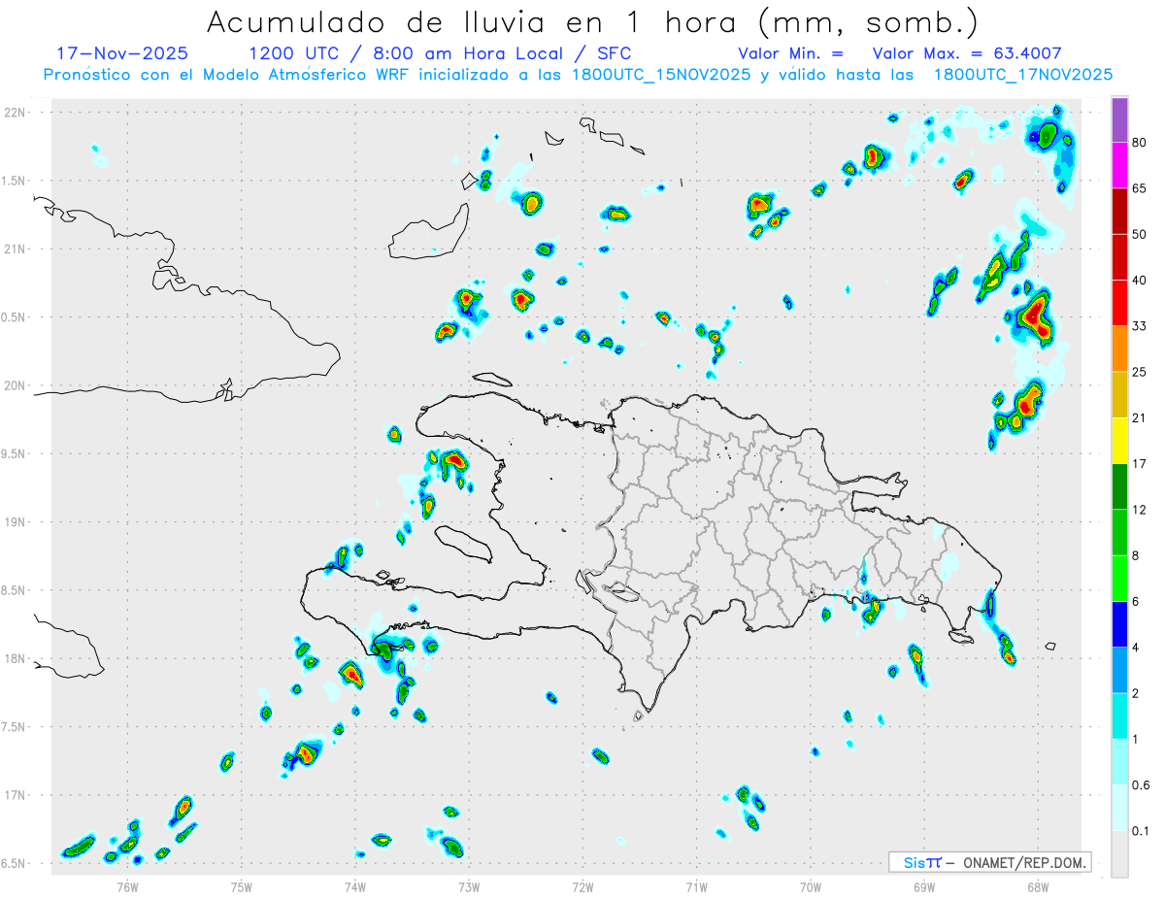Select the pale cyan swatch between 0.6 and 1
This screenshot has height=900, width=1165.
tap(1119, 761)
